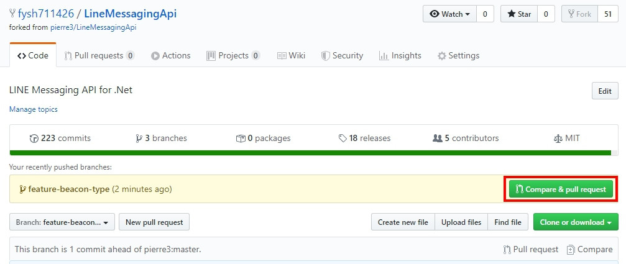Open the forks count 51
The height and width of the screenshot is (264, 626).
click(x=607, y=14)
